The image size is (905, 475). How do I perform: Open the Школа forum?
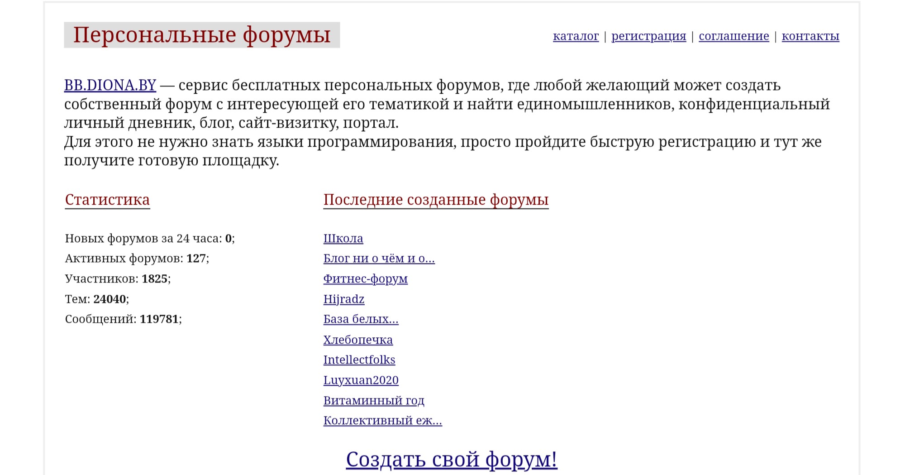(343, 238)
